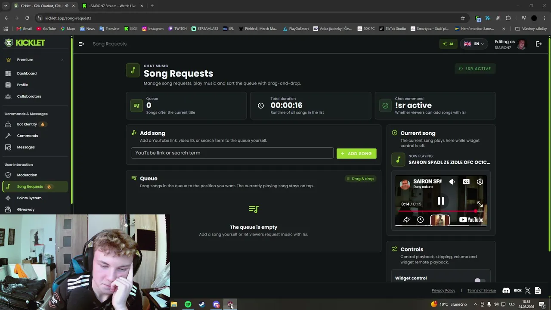The height and width of the screenshot is (310, 551).
Task: Click the YouTube link or search term field
Action: 232,153
